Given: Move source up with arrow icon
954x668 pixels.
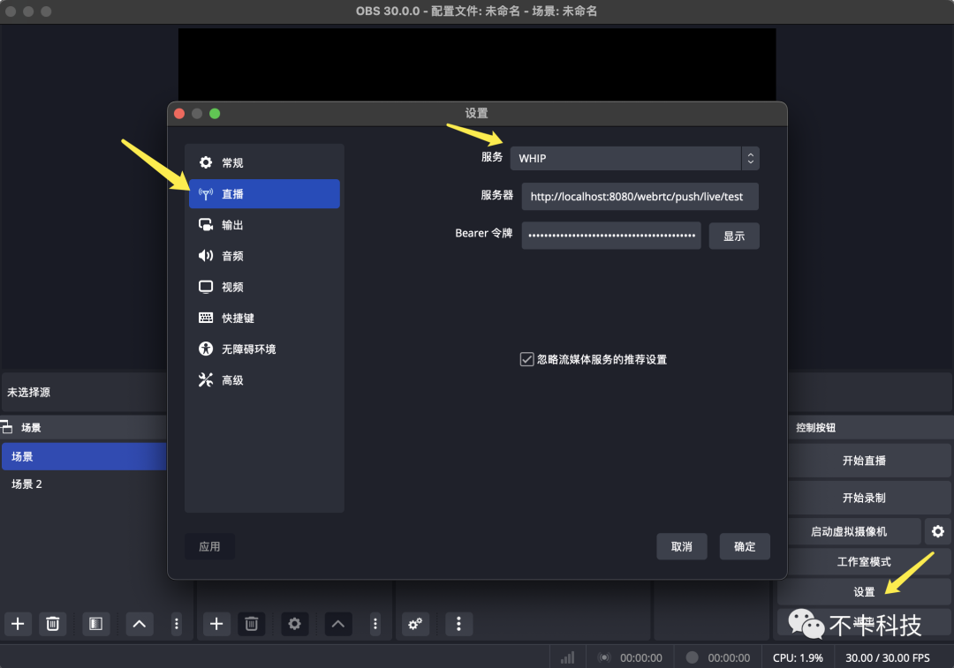Looking at the screenshot, I should coord(338,624).
